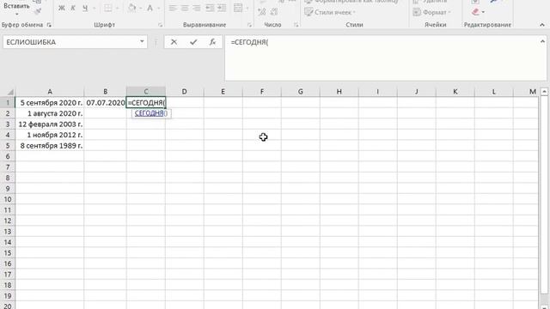This screenshot has width=550, height=309.
Task: Click cell with 1 августа 2020 г.
Action: pos(50,113)
